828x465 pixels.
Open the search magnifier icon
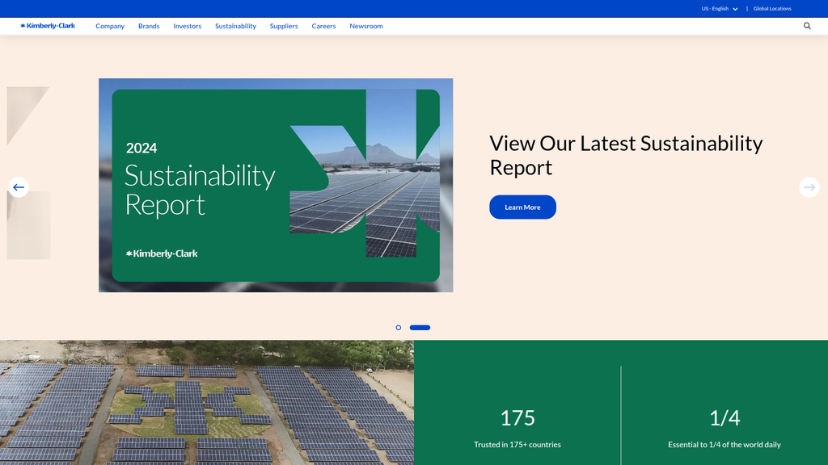point(807,26)
